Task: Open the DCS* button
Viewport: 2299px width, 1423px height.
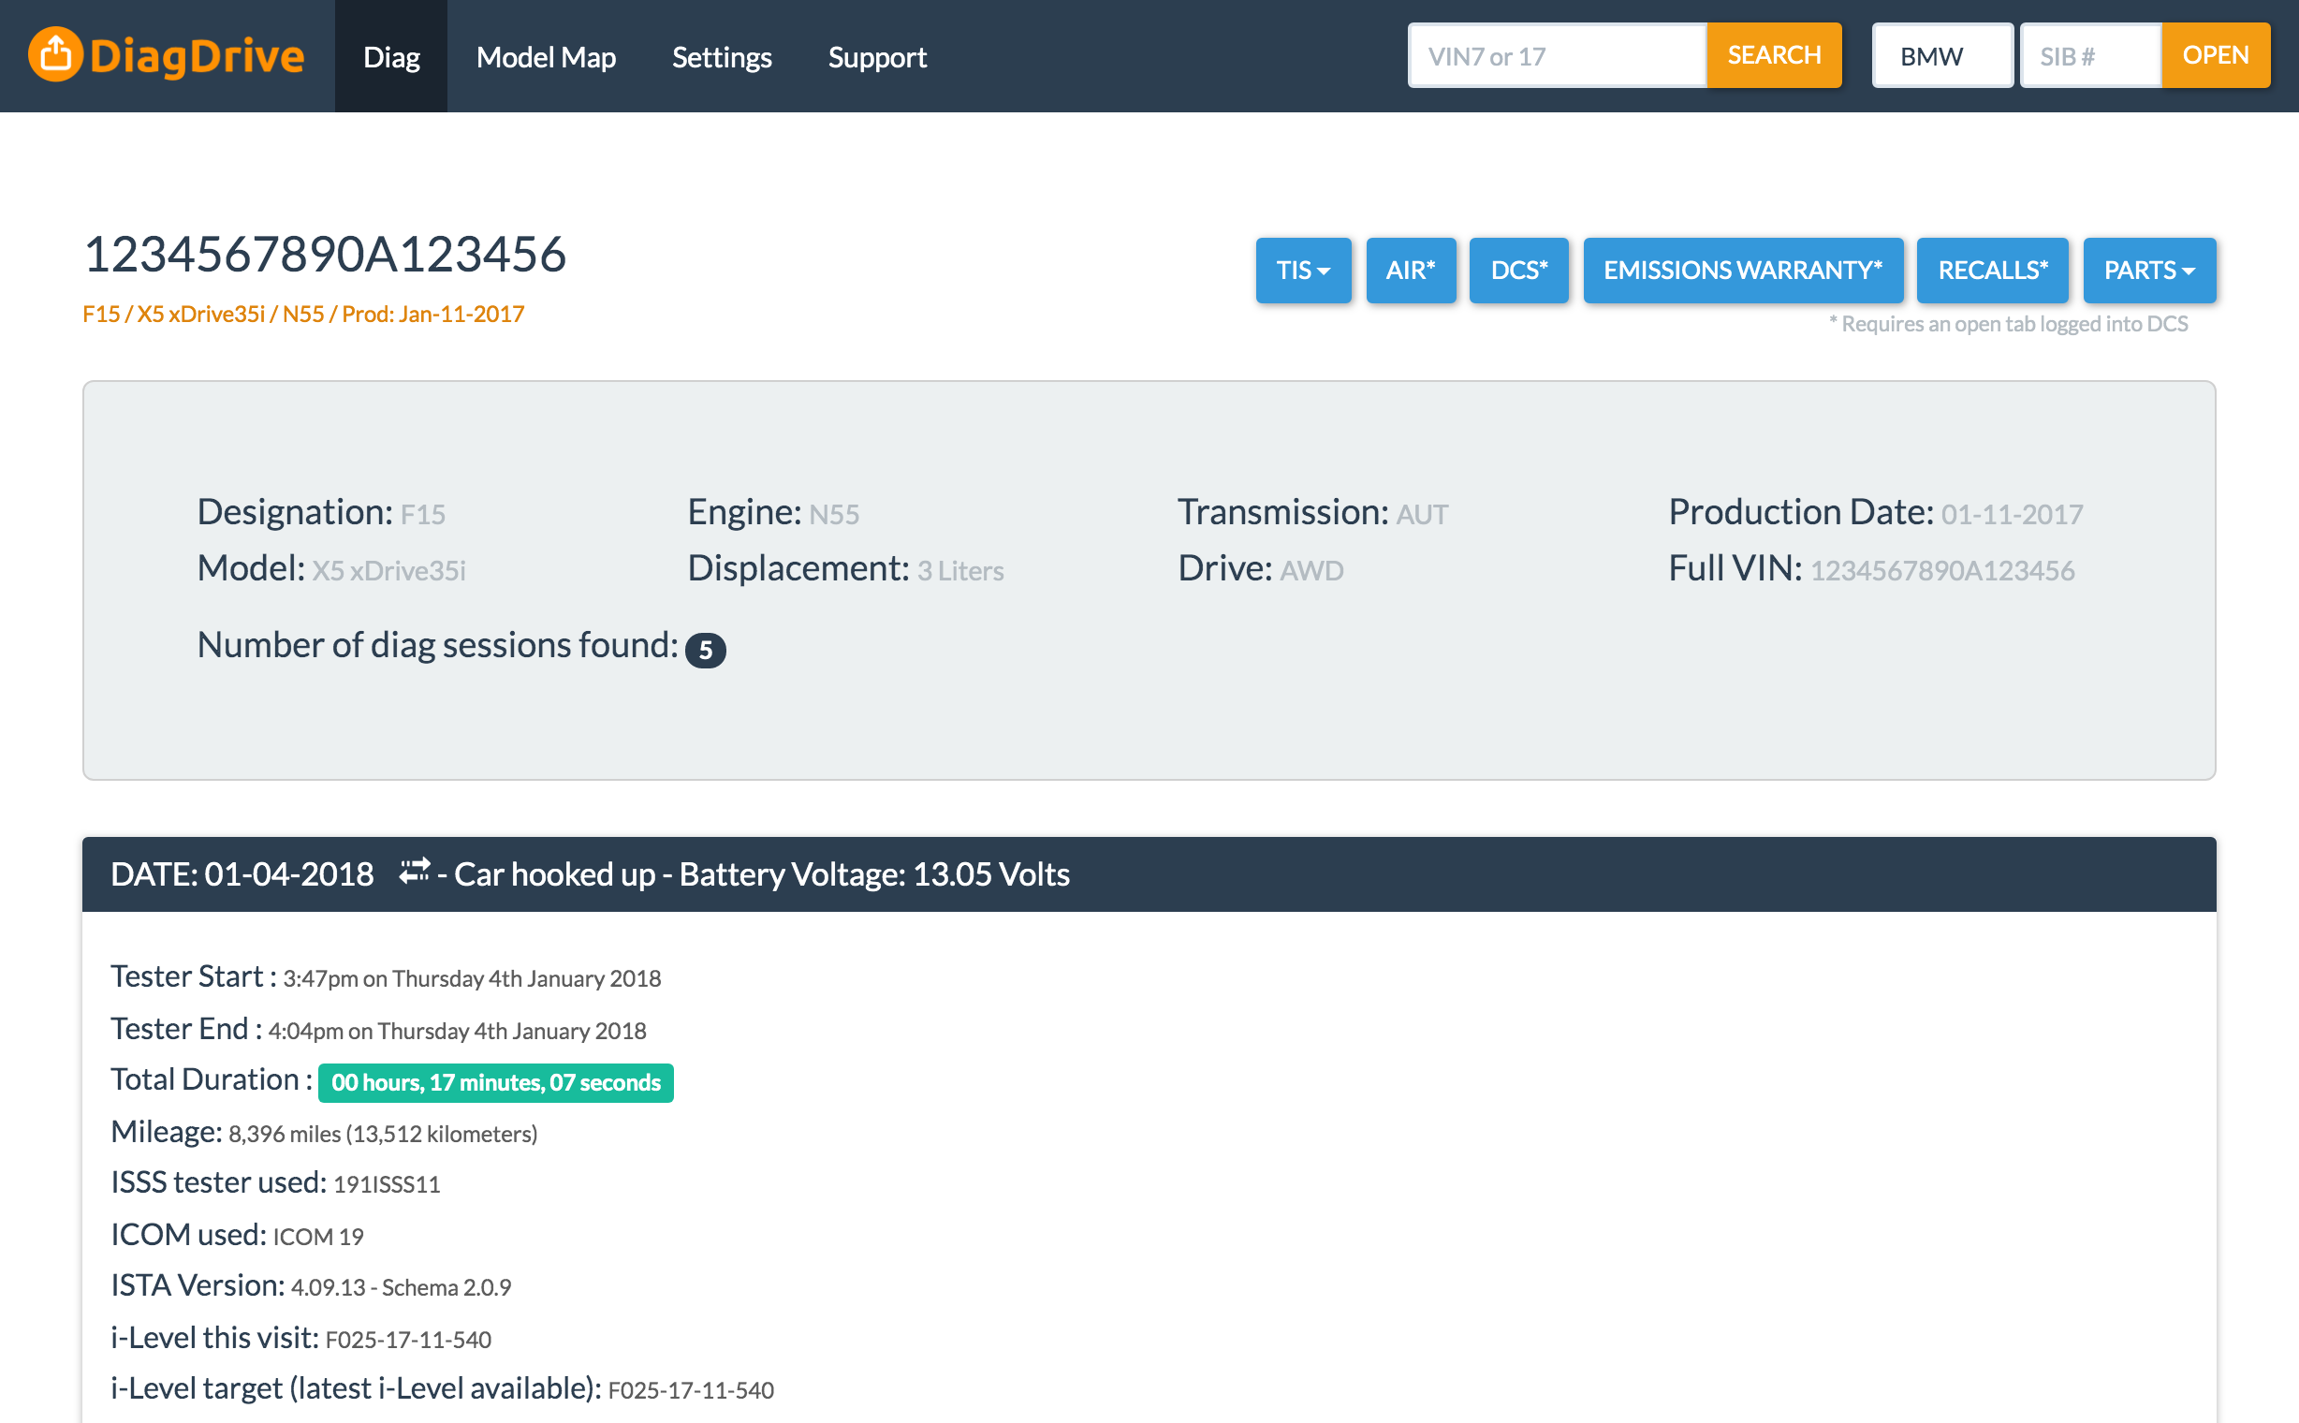Action: point(1518,271)
